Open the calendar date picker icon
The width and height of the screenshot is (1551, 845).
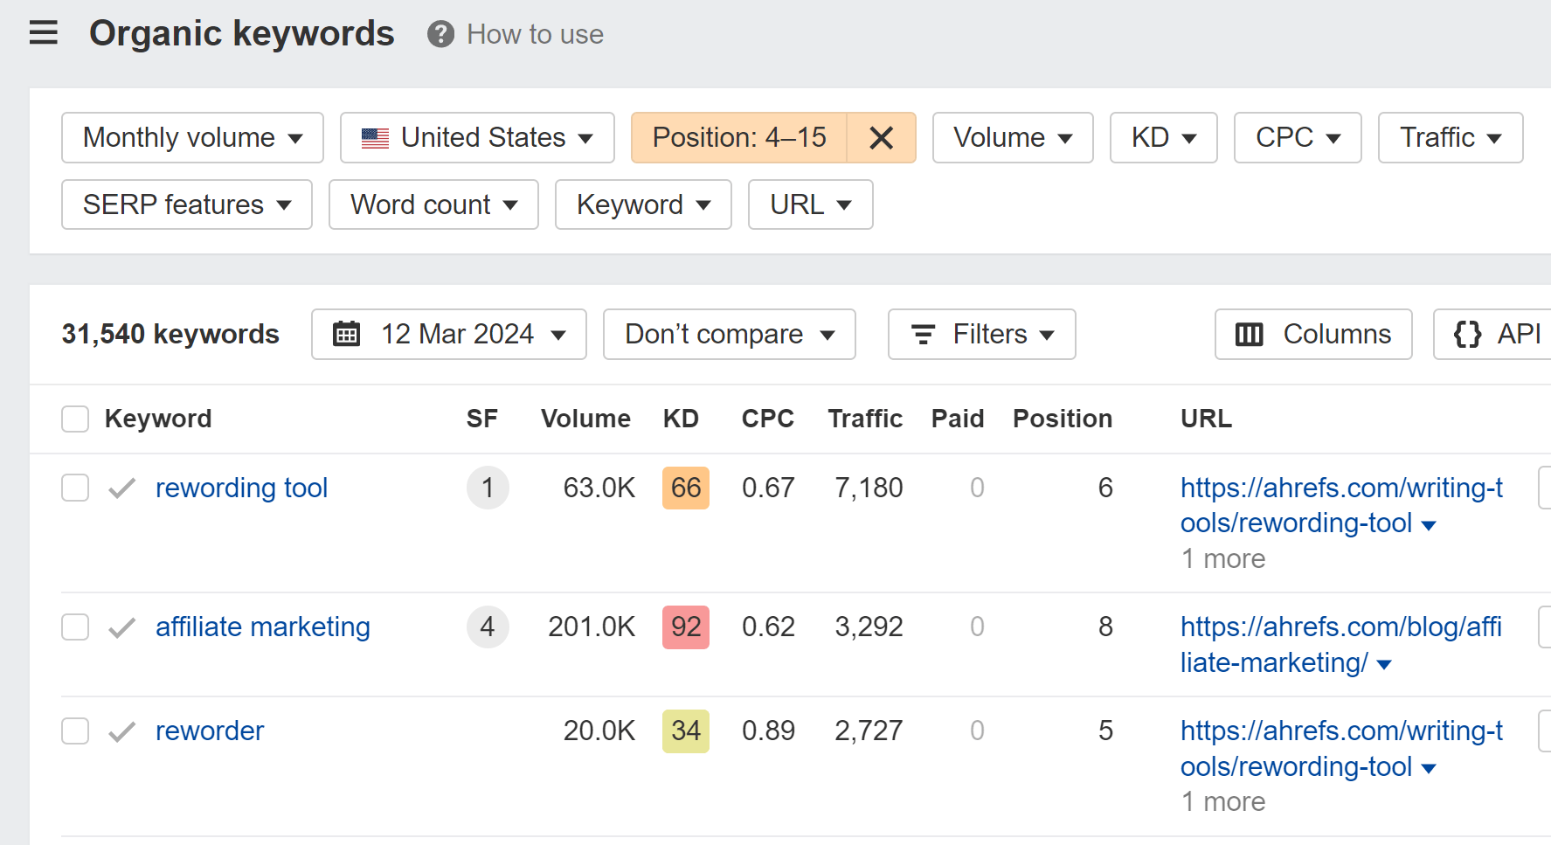pyautogui.click(x=347, y=334)
